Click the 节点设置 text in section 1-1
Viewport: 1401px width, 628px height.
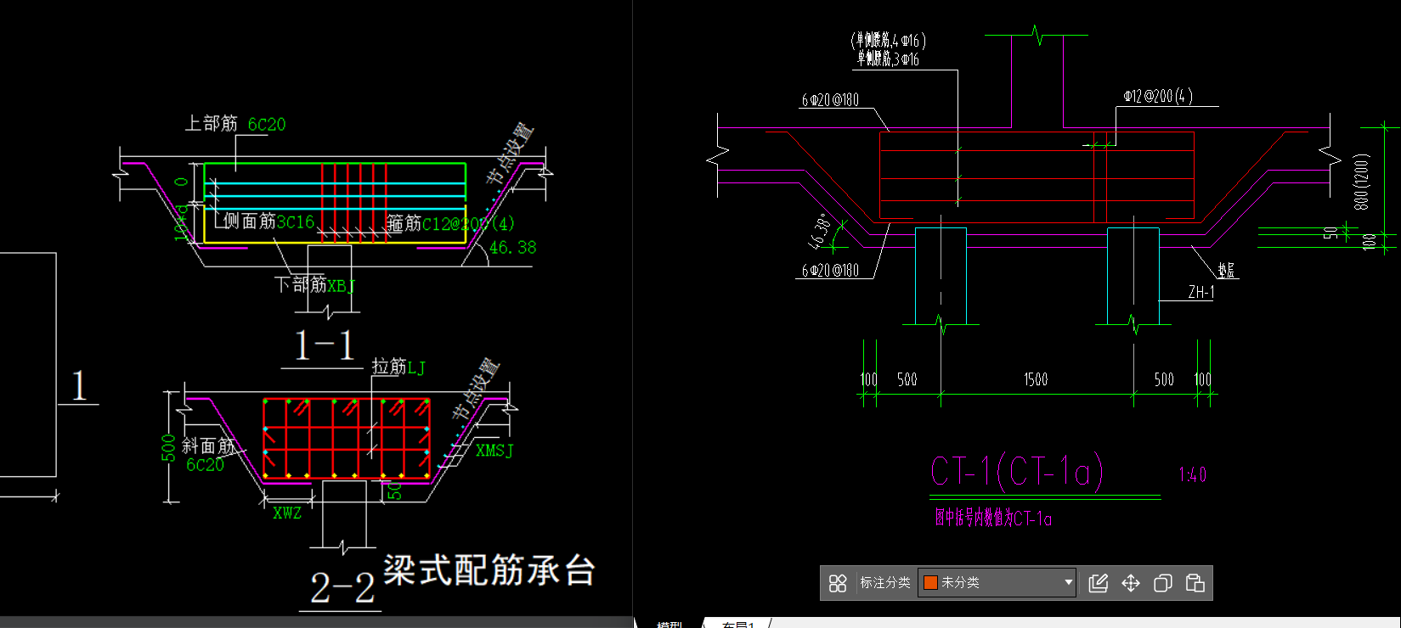(x=509, y=154)
